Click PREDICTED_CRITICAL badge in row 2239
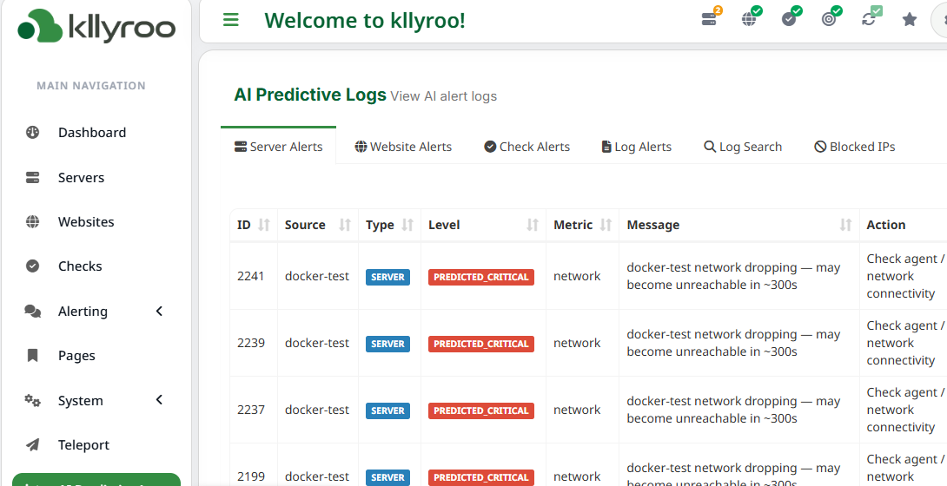947x486 pixels. point(481,344)
